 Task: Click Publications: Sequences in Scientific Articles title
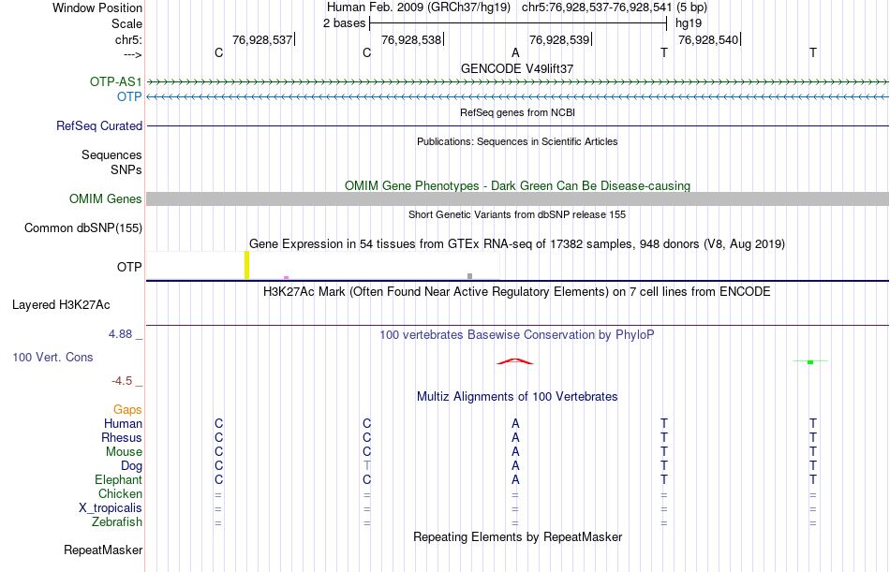pos(517,141)
